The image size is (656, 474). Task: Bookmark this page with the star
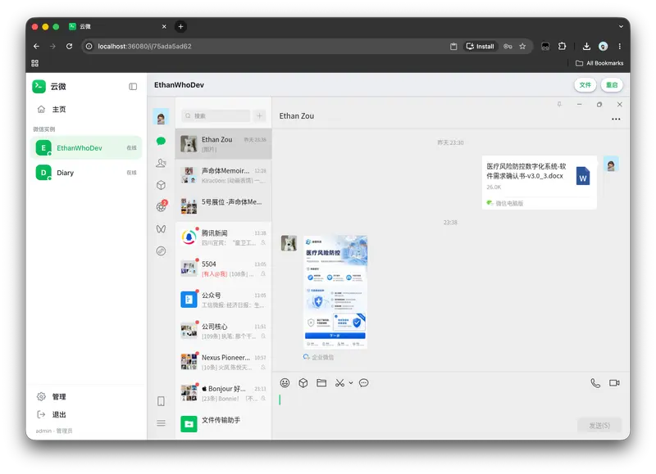(522, 47)
